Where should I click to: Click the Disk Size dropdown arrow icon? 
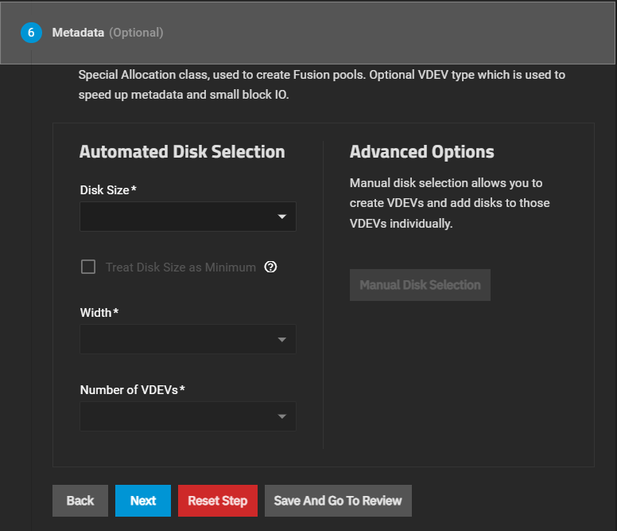[x=281, y=217]
